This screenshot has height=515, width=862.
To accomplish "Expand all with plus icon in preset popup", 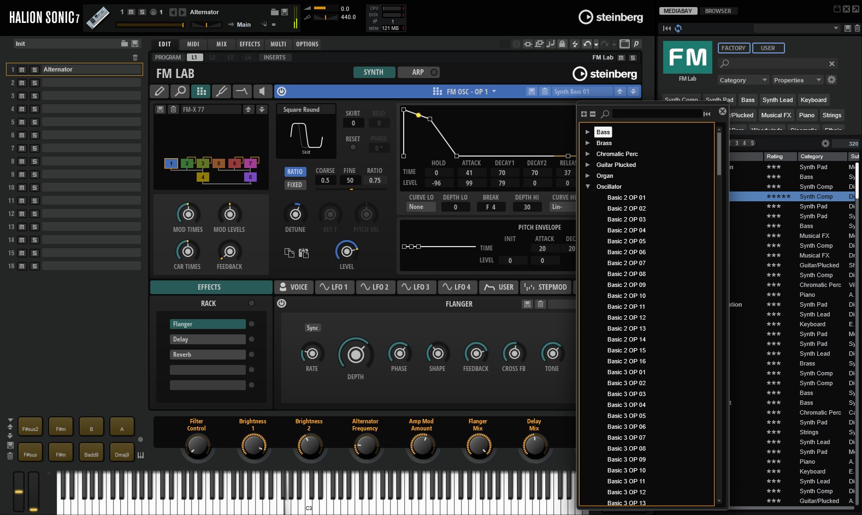I will pyautogui.click(x=584, y=114).
